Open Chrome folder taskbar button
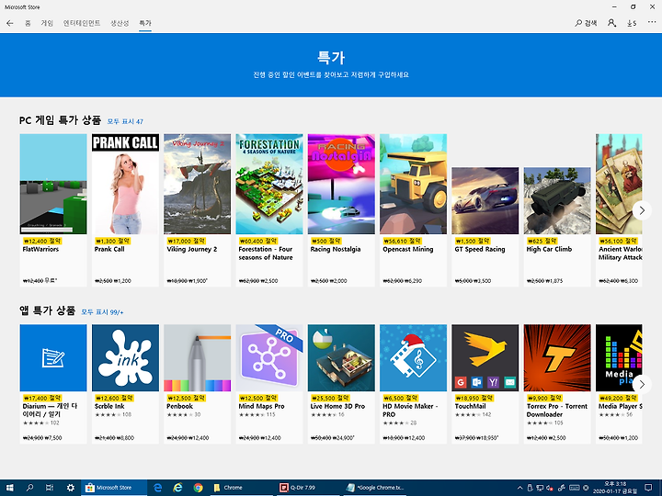This screenshot has height=496, width=662. pos(241,488)
